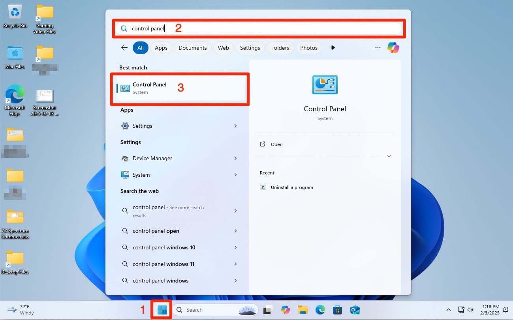
Task: Click the volume speaker icon
Action: coord(470,310)
